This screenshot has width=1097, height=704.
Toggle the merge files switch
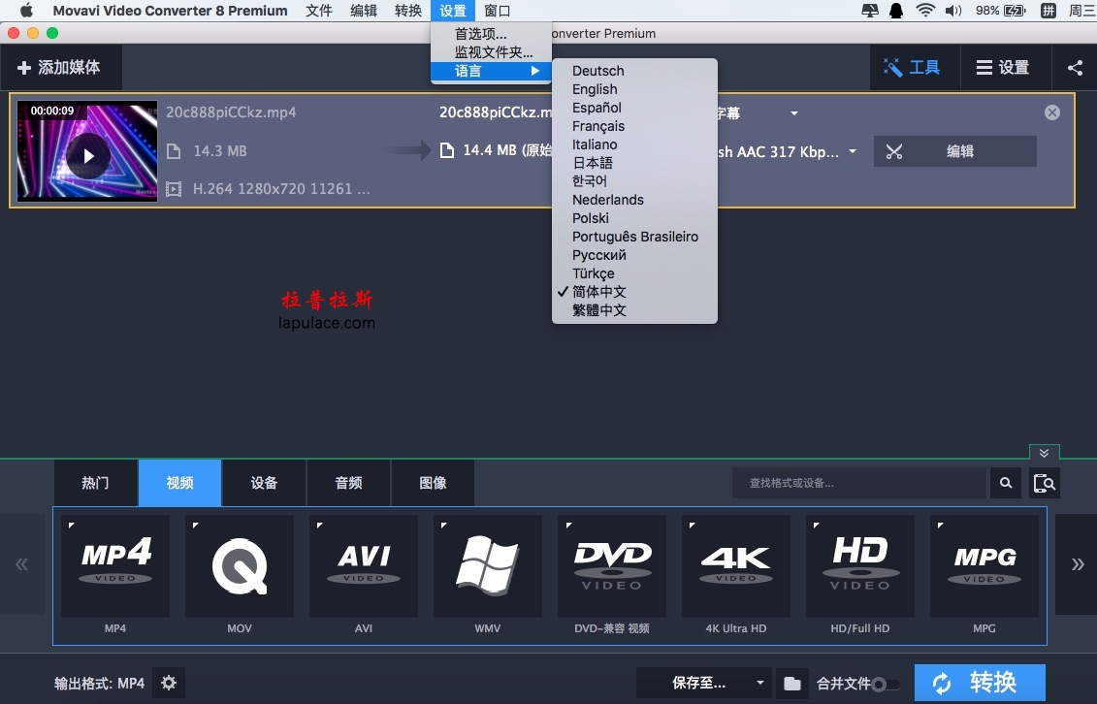point(885,684)
